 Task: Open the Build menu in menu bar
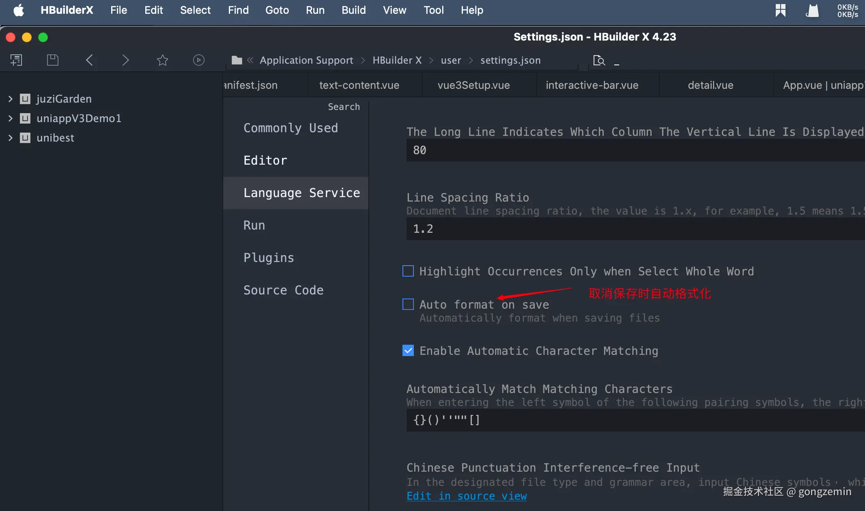[353, 10]
